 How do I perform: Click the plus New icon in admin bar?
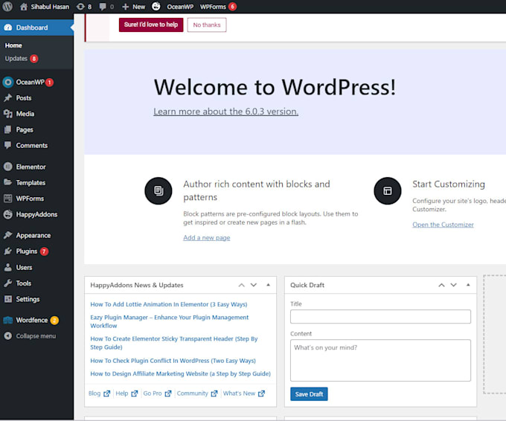[126, 7]
